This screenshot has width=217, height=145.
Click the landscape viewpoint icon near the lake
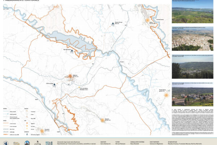(x=72, y=51)
